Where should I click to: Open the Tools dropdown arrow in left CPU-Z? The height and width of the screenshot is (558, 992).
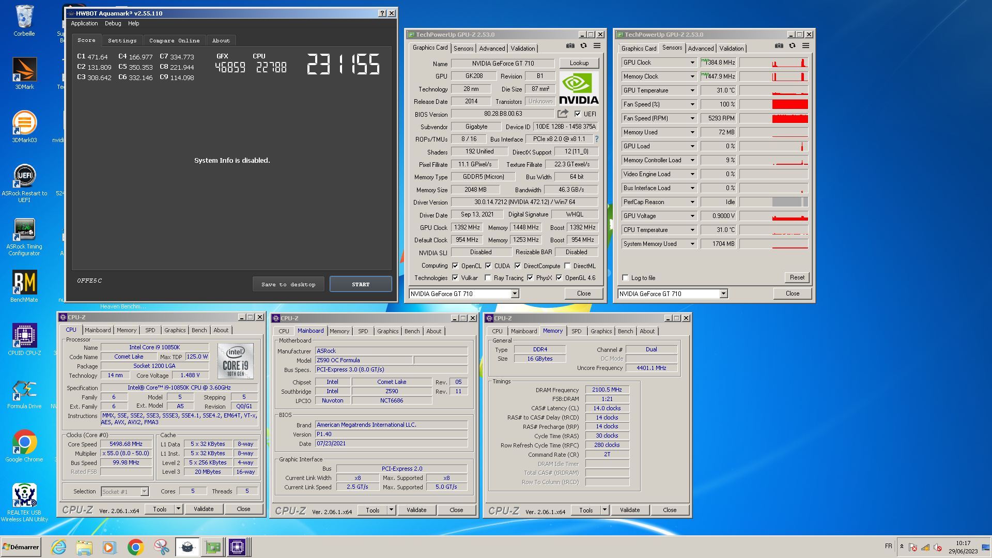[x=178, y=509]
